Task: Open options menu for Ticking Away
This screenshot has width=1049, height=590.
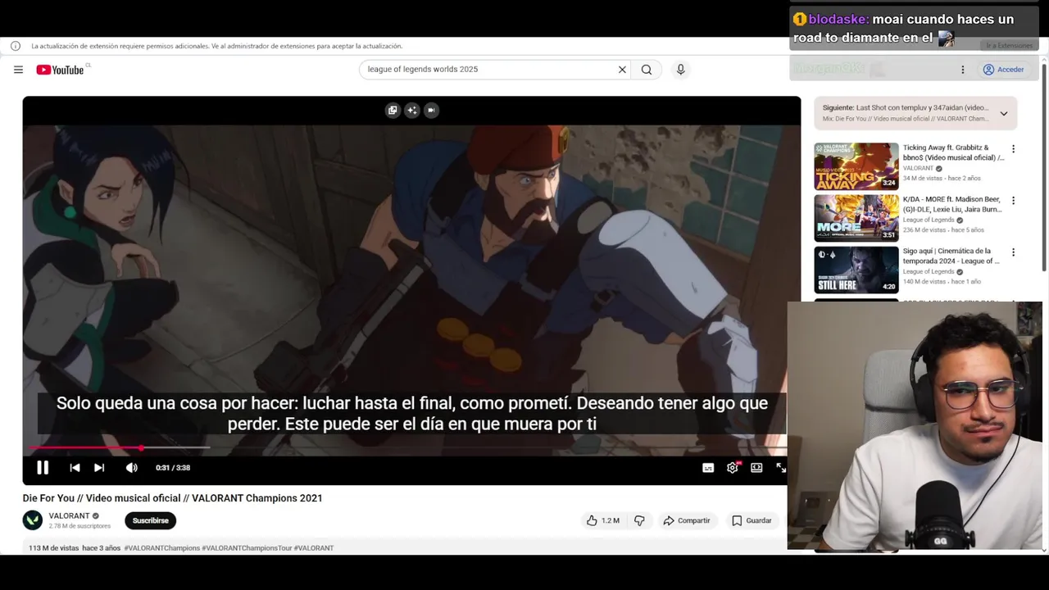Action: [1013, 149]
